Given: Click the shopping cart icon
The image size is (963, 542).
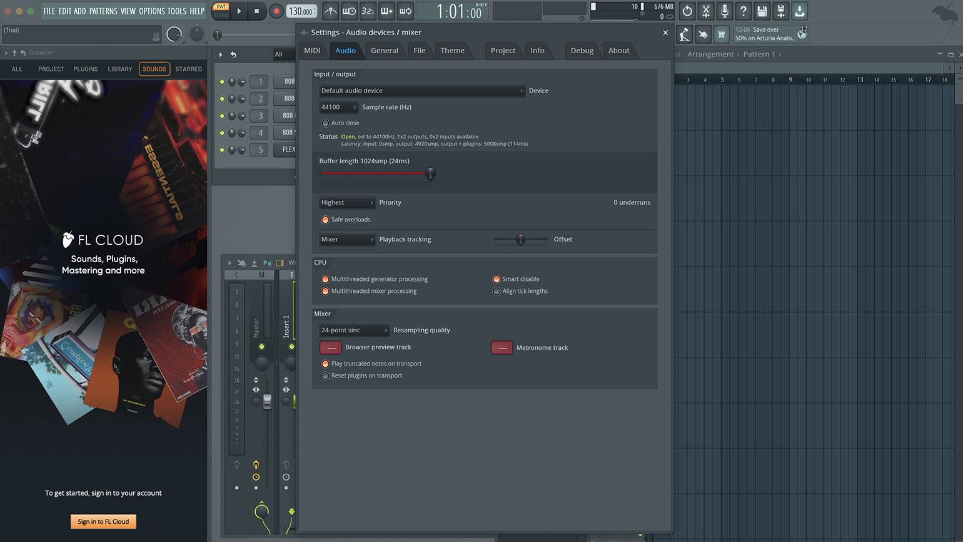Looking at the screenshot, I should pyautogui.click(x=721, y=34).
